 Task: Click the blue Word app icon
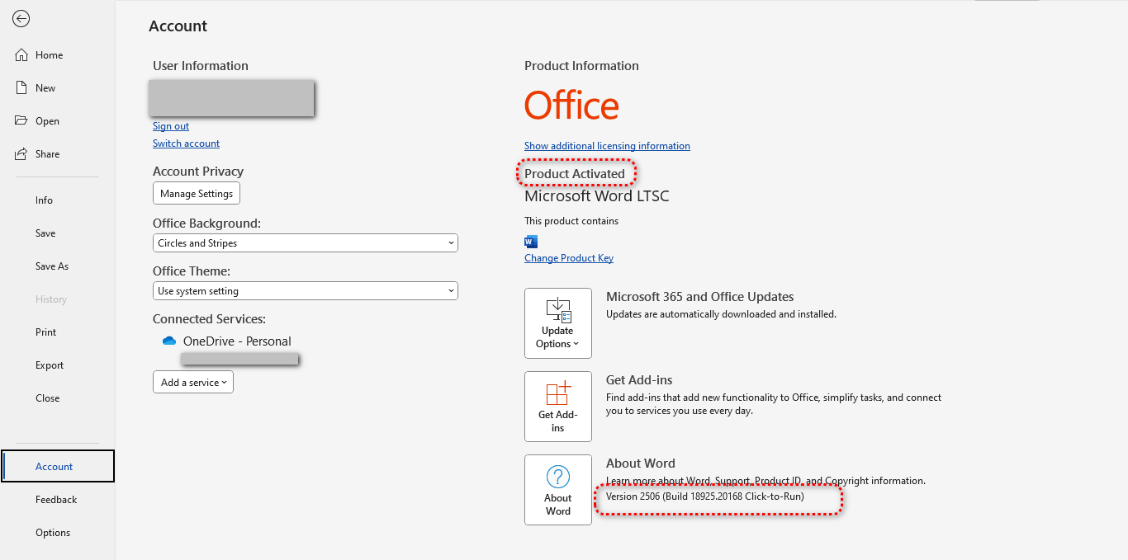tap(531, 242)
